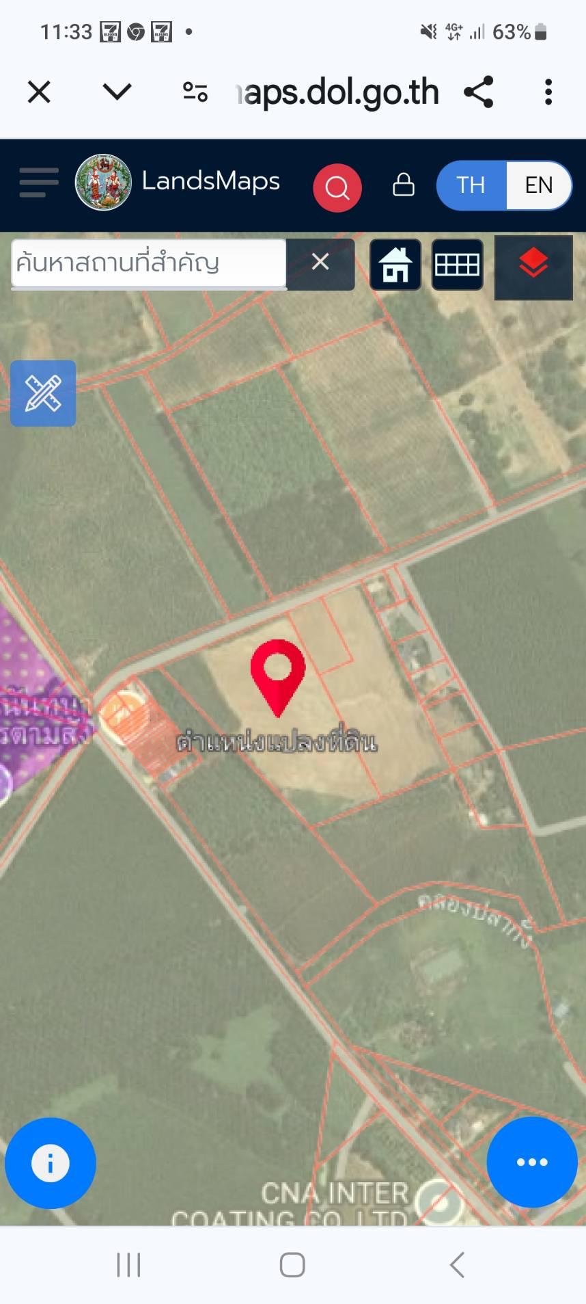Open the grid table icon
The width and height of the screenshot is (586, 1304).
(x=457, y=265)
